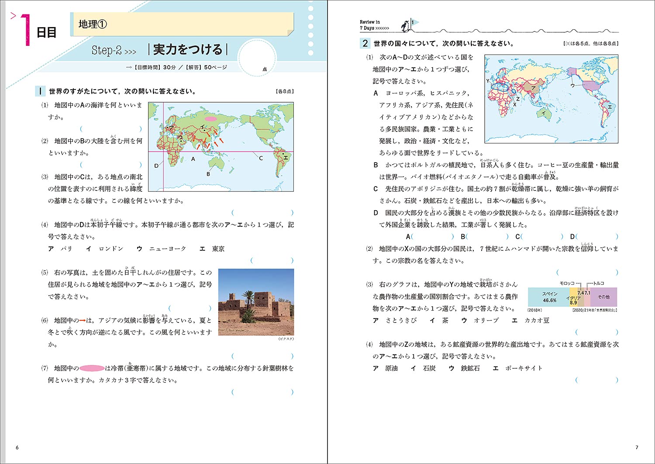Click the 2020/21年版 世界国勢図会 source note
The height and width of the screenshot is (464, 655).
[594, 310]
